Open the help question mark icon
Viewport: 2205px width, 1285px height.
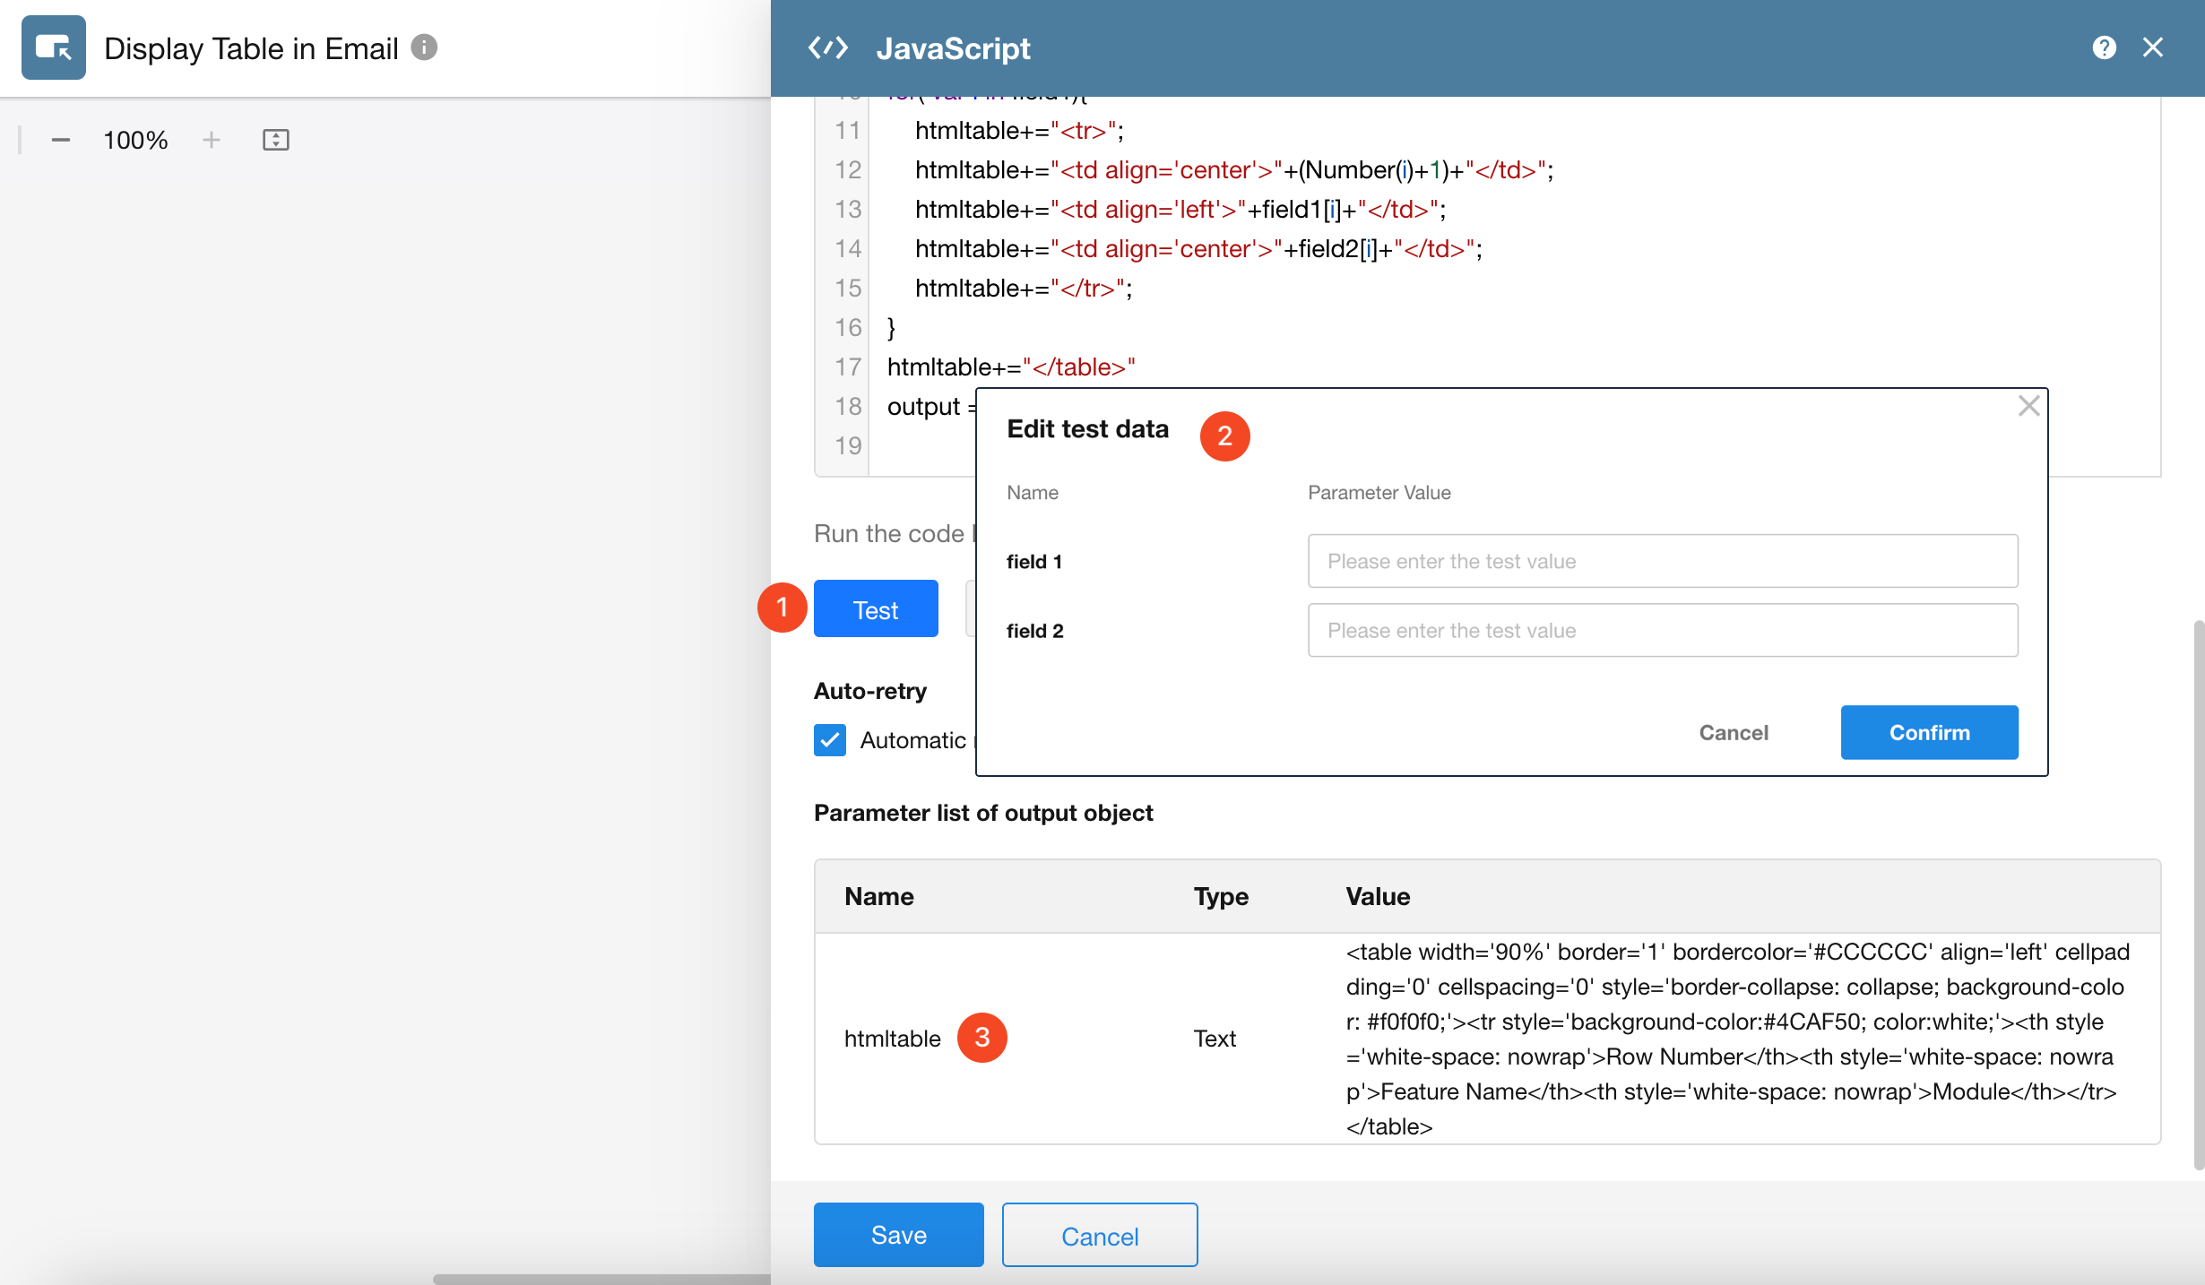(2104, 47)
